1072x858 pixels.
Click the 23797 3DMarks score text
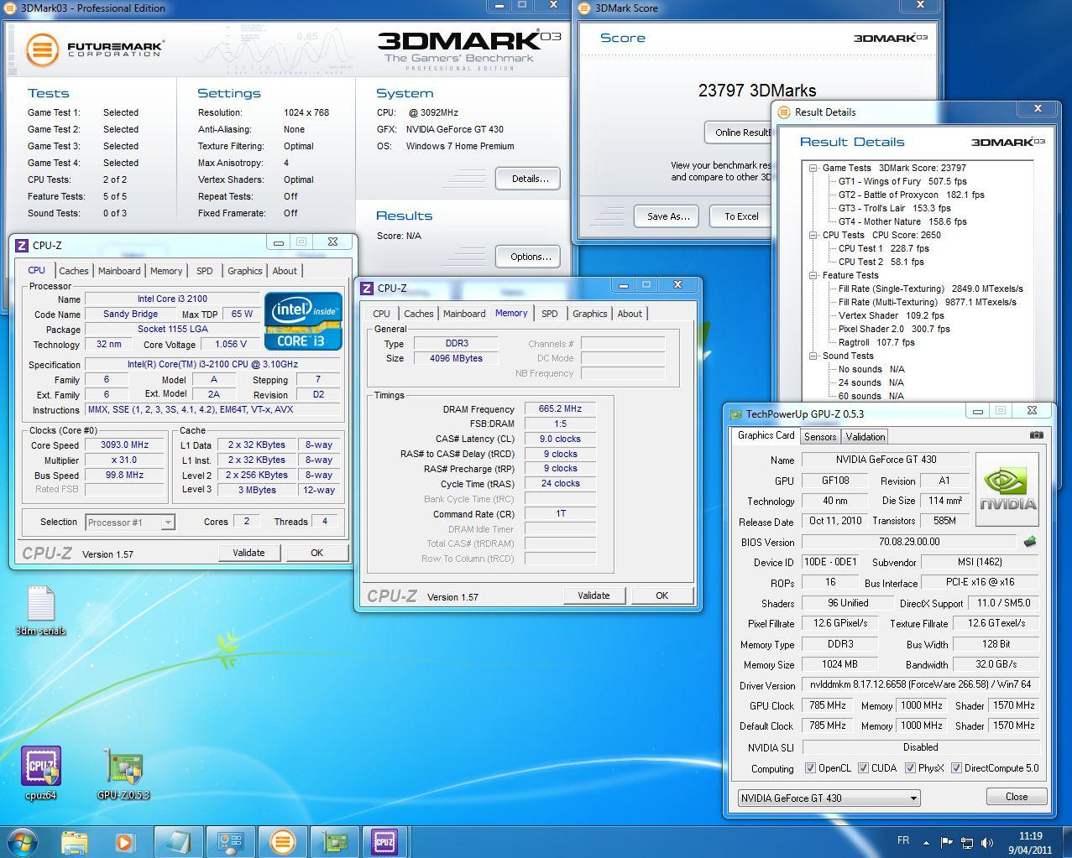[x=756, y=91]
